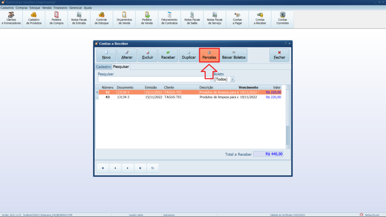Open Cadastro de Produtos toolbar icon
This screenshot has height=217, width=386.
click(34, 19)
